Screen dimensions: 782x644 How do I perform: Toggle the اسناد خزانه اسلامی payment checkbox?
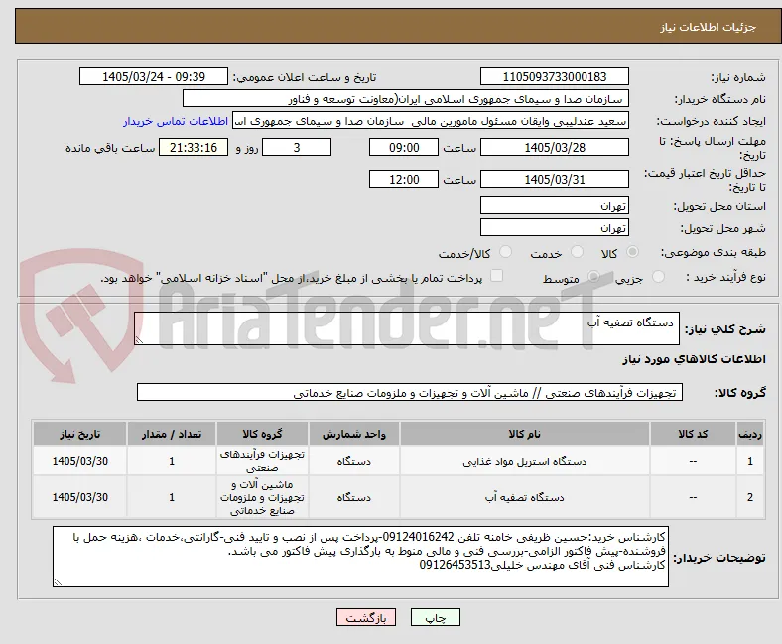(x=497, y=276)
